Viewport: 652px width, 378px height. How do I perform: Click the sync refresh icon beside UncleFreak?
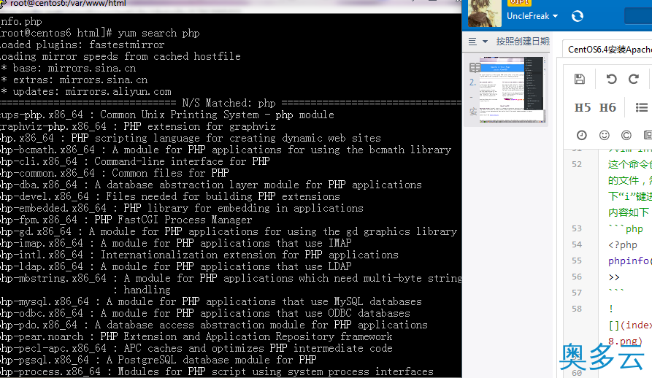577,16
